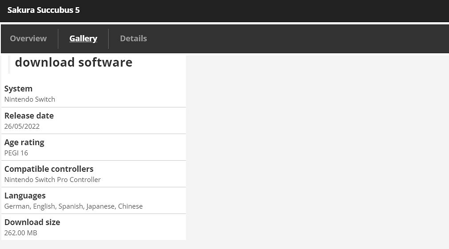Click the Age rating label
The image size is (449, 249).
click(x=24, y=142)
